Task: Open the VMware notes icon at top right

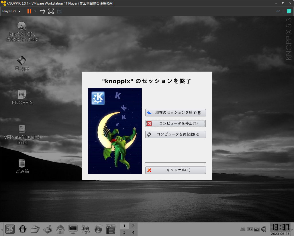Action: (x=289, y=11)
